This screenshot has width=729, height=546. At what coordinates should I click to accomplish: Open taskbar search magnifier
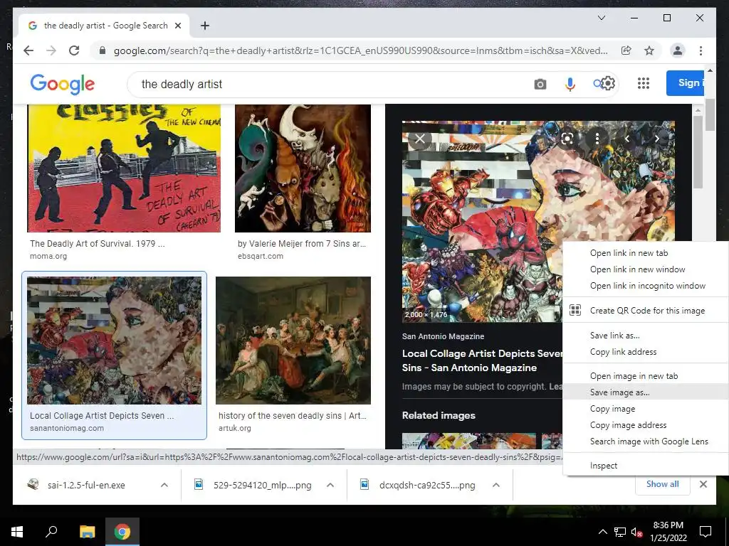pos(51,532)
